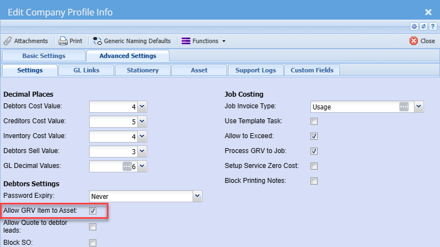
Task: Open the GL Links tab
Action: click(86, 70)
